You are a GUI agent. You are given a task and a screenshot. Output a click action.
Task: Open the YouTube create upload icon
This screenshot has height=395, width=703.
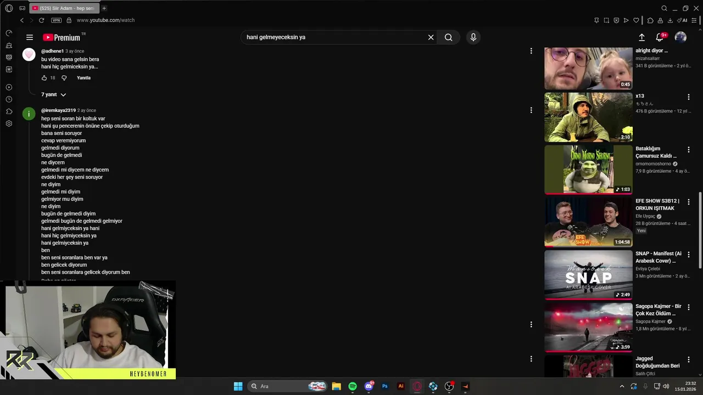click(x=641, y=37)
